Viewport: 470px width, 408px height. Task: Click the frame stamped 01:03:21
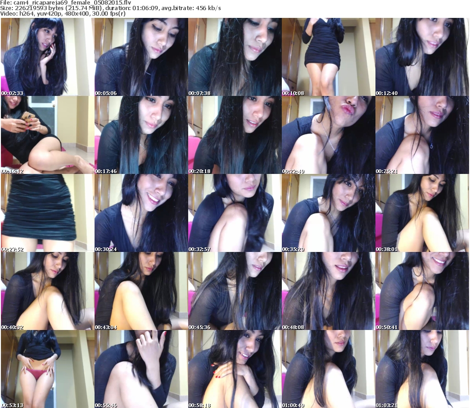click(x=422, y=369)
